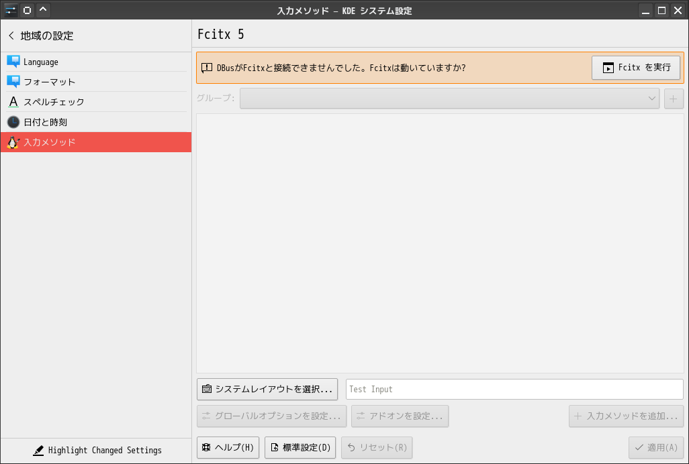Click アドオンを設定... button
Image resolution: width=689 pixels, height=464 pixels.
point(400,416)
